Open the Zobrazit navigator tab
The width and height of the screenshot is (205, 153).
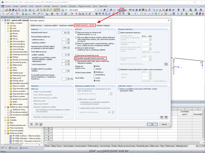click(13, 148)
